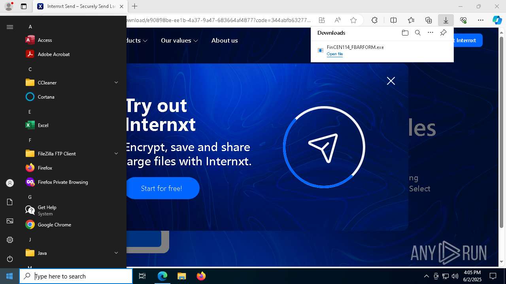Image resolution: width=506 pixels, height=284 pixels.
Task: Open Collections in Edge toolbar
Action: 429,20
